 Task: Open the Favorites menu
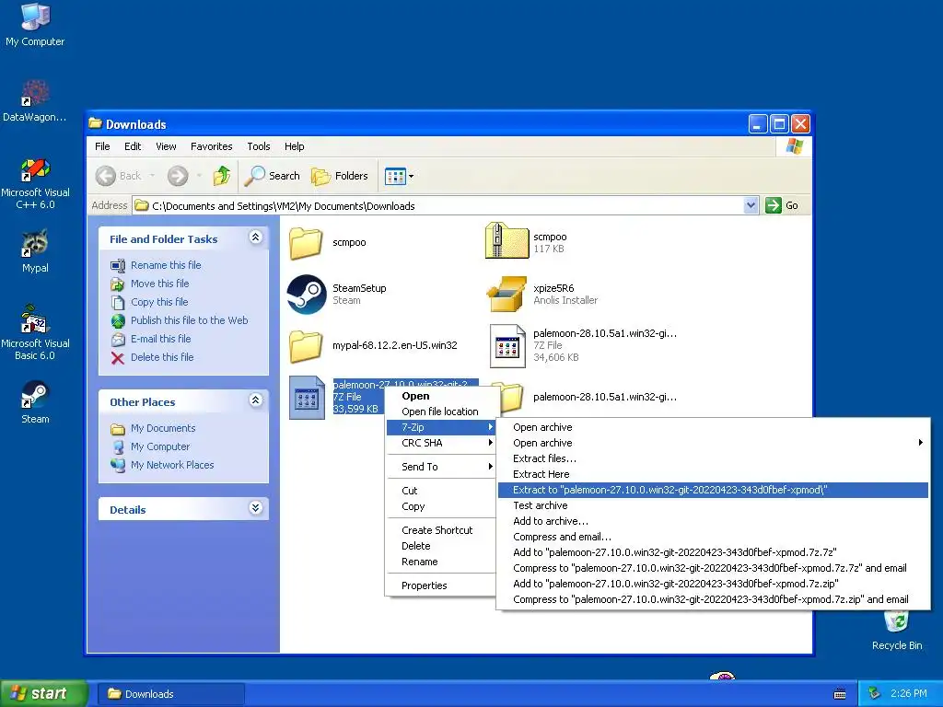(211, 146)
